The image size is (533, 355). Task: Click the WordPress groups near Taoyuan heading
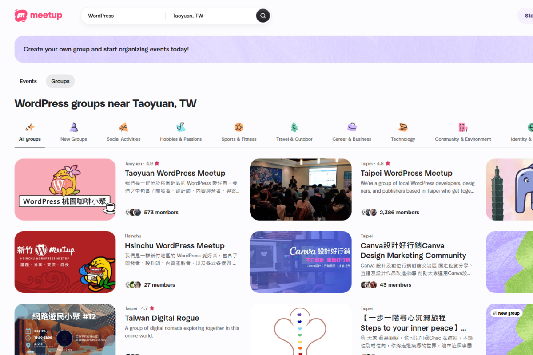coord(105,104)
